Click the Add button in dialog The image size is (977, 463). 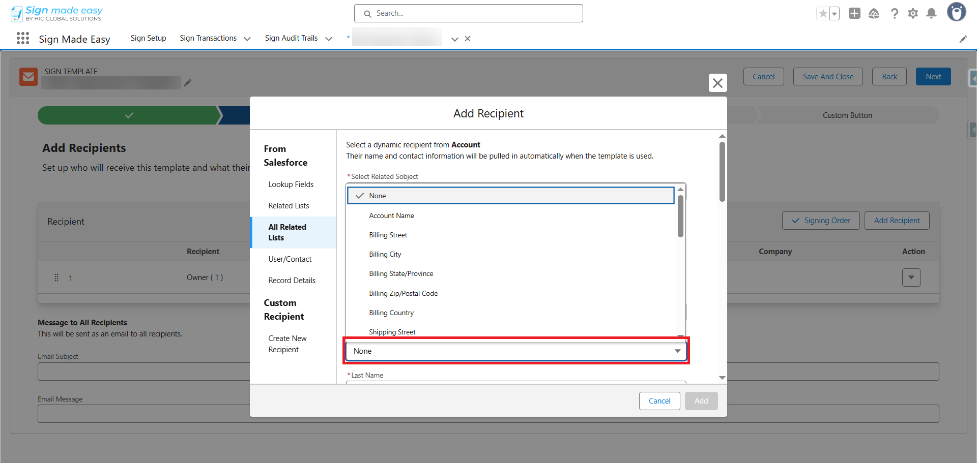click(701, 401)
